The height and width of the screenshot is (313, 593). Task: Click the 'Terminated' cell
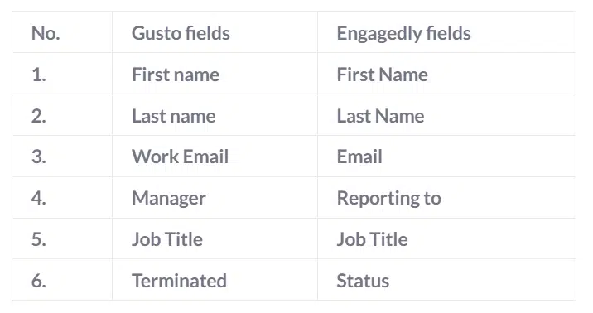[215, 279]
